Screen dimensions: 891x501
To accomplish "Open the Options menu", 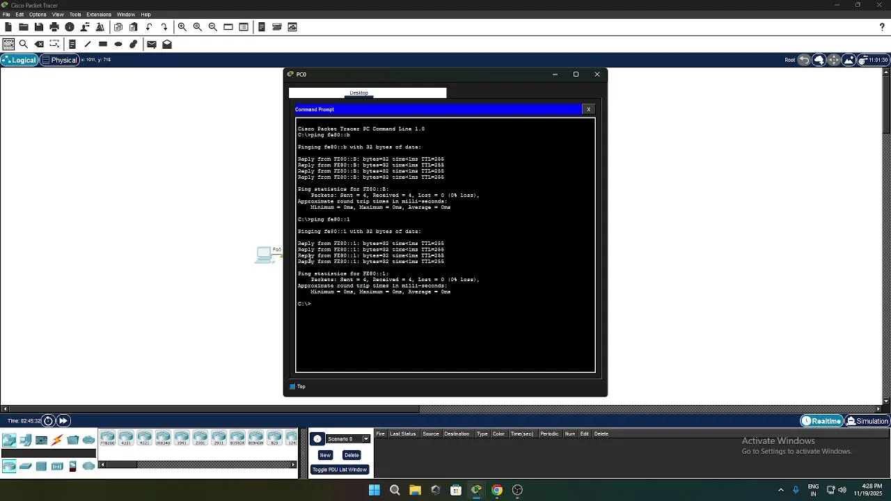I will click(x=38, y=15).
